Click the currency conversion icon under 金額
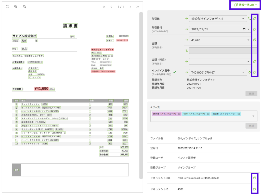Image resolution: width=261 pixels, height=194 pixels. 187,51
